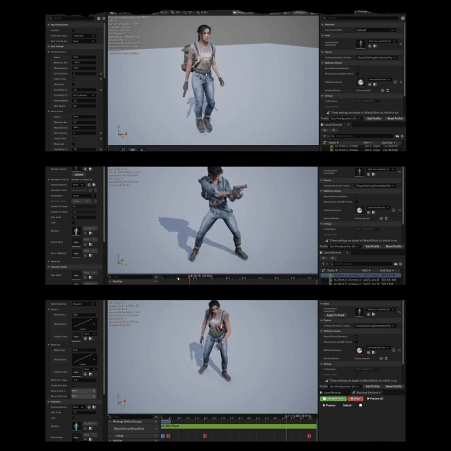Click the Asset Browser forward arrow in Blend Space editor

pos(333,130)
